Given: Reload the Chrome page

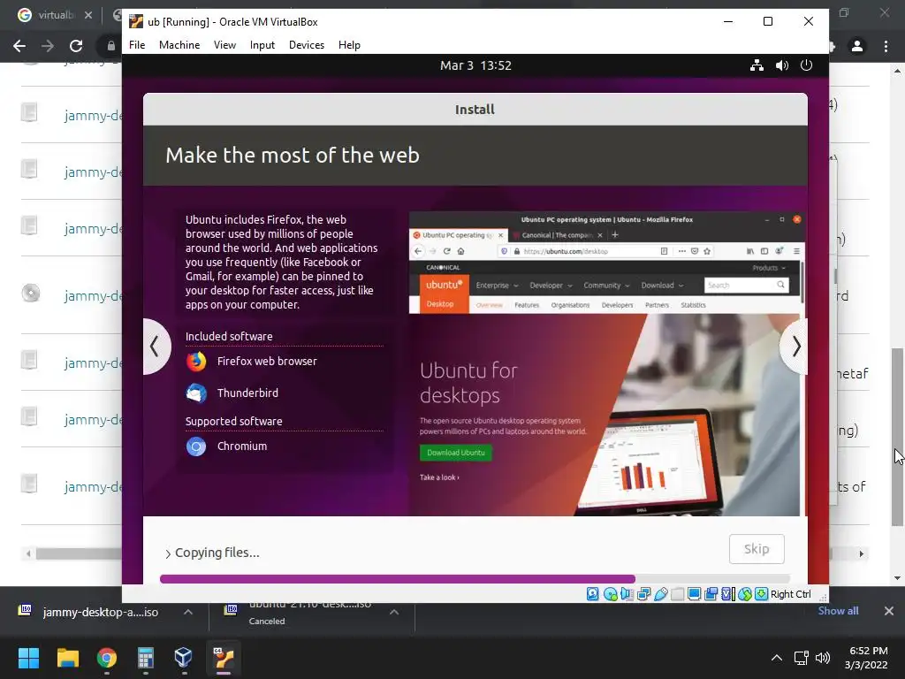Looking at the screenshot, I should click(x=76, y=46).
